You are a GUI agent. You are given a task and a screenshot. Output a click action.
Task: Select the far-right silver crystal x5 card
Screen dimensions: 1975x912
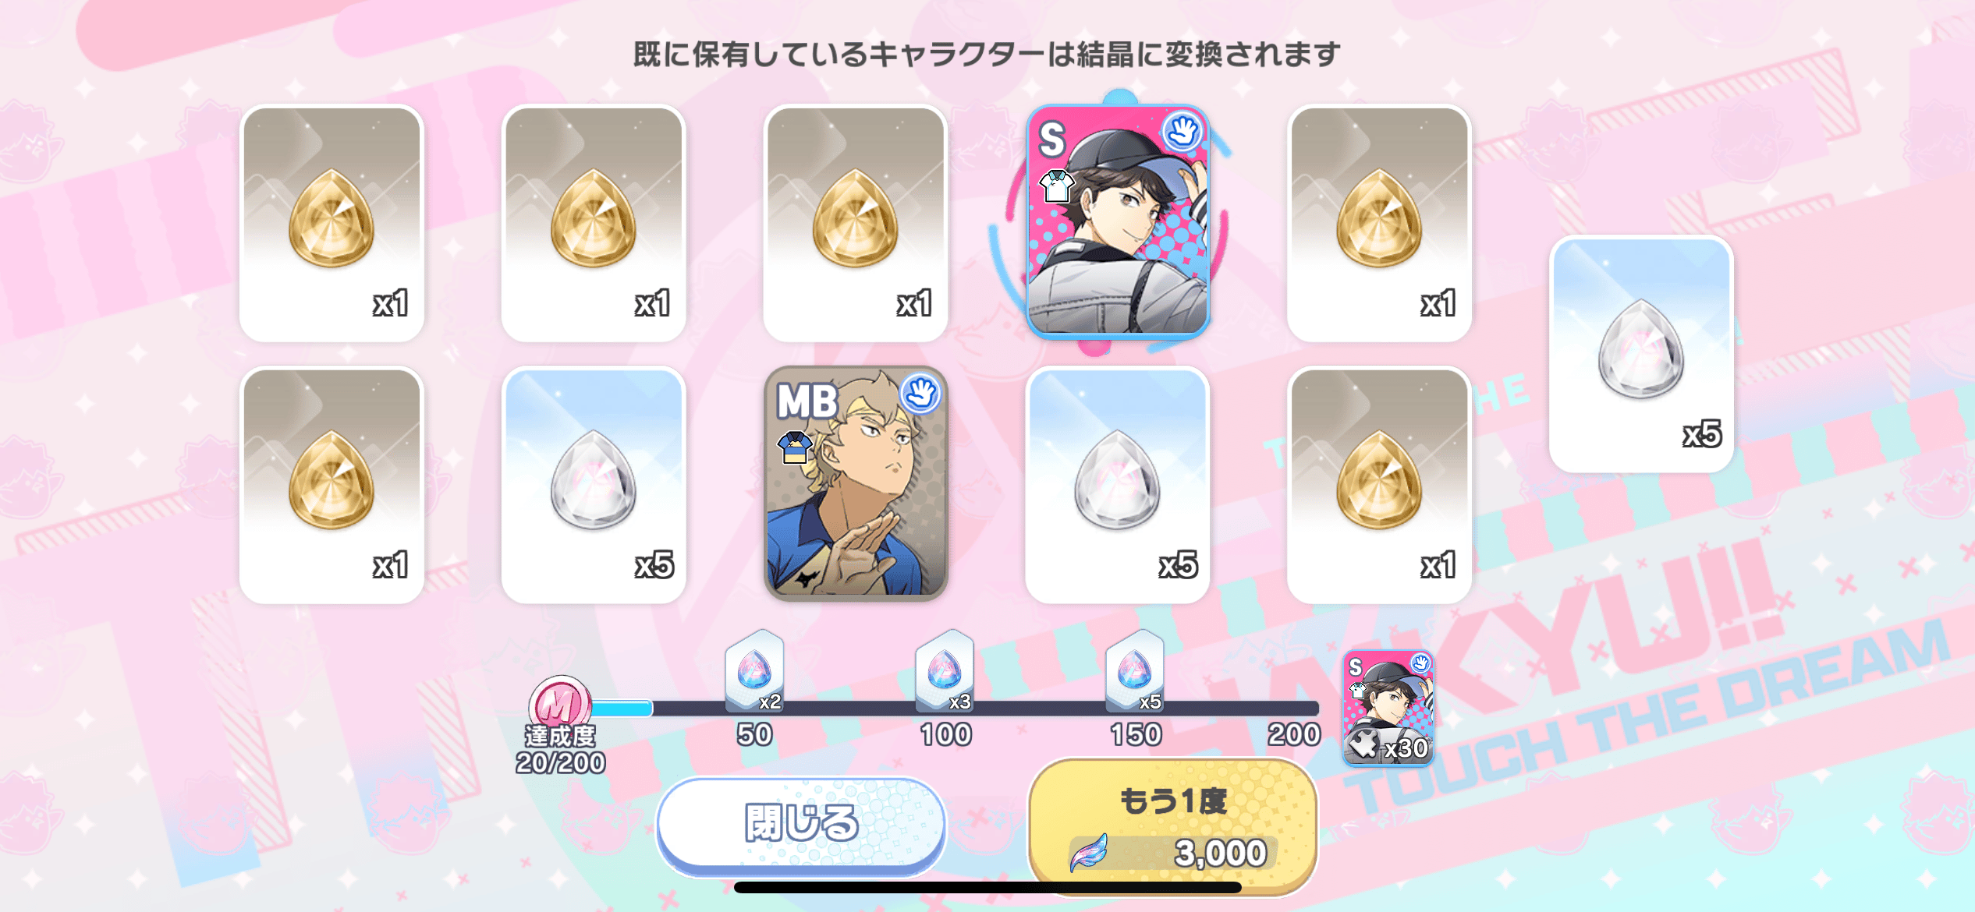[1641, 354]
